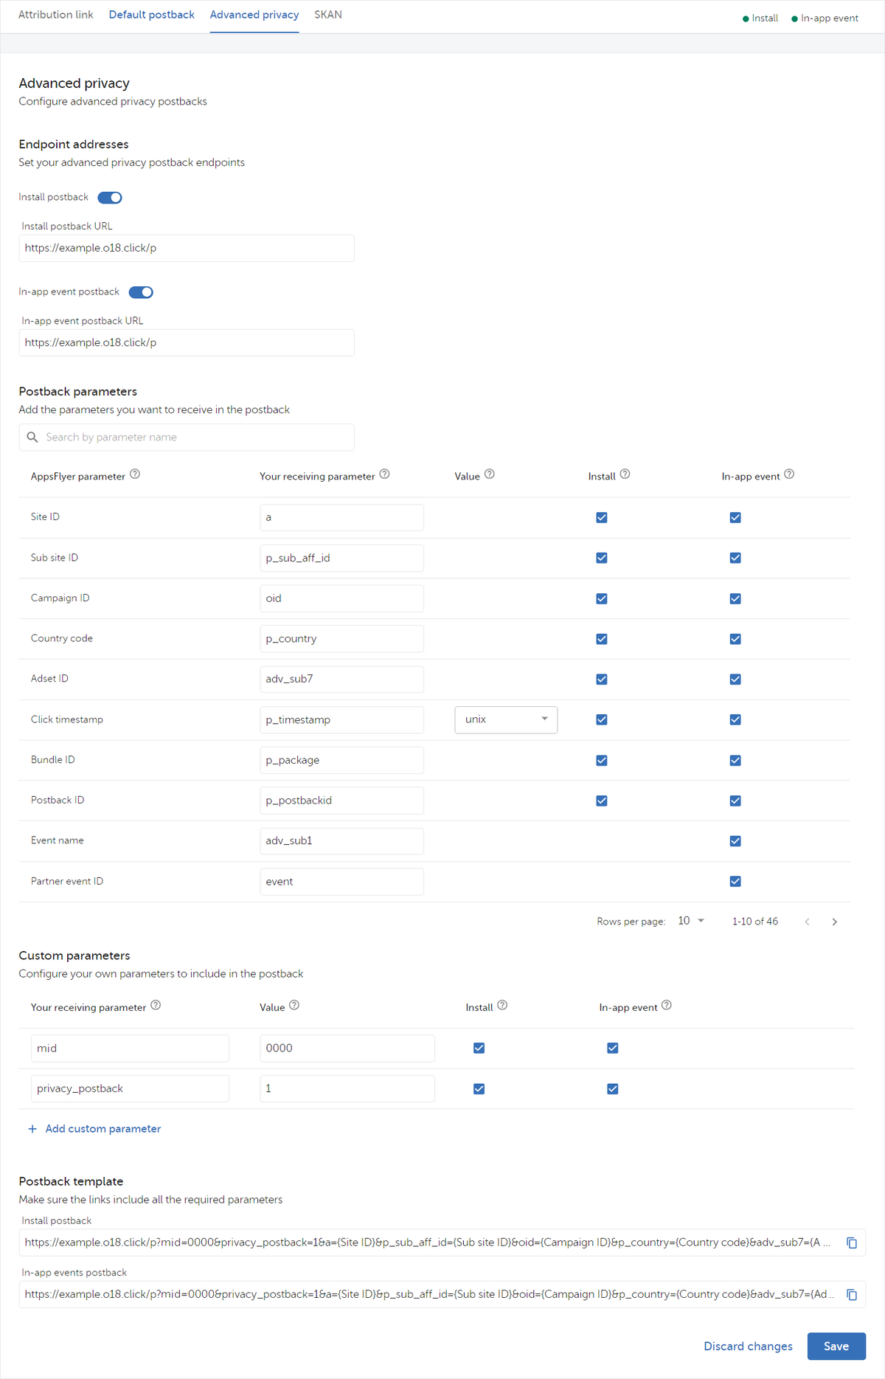Click help icon next to Value column header
Image resolution: width=885 pixels, height=1379 pixels.
(x=490, y=474)
